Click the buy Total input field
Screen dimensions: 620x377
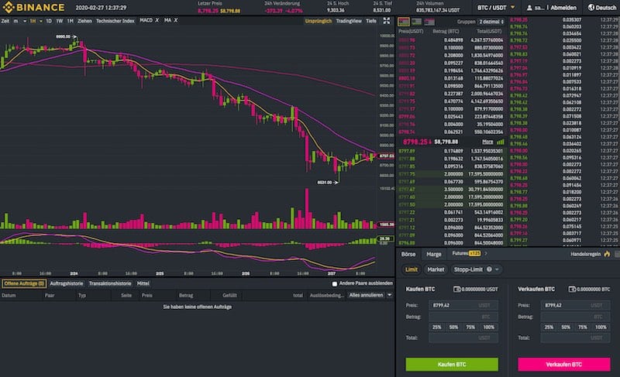pos(463,338)
